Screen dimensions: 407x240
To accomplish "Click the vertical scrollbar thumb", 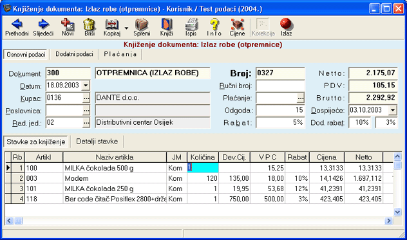I will click(397, 165).
